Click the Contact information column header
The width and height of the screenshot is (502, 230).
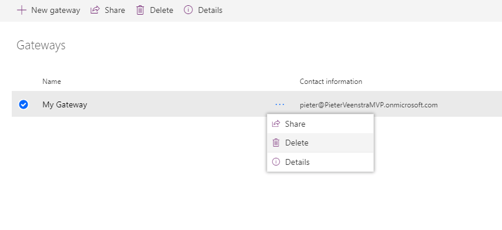pos(331,82)
